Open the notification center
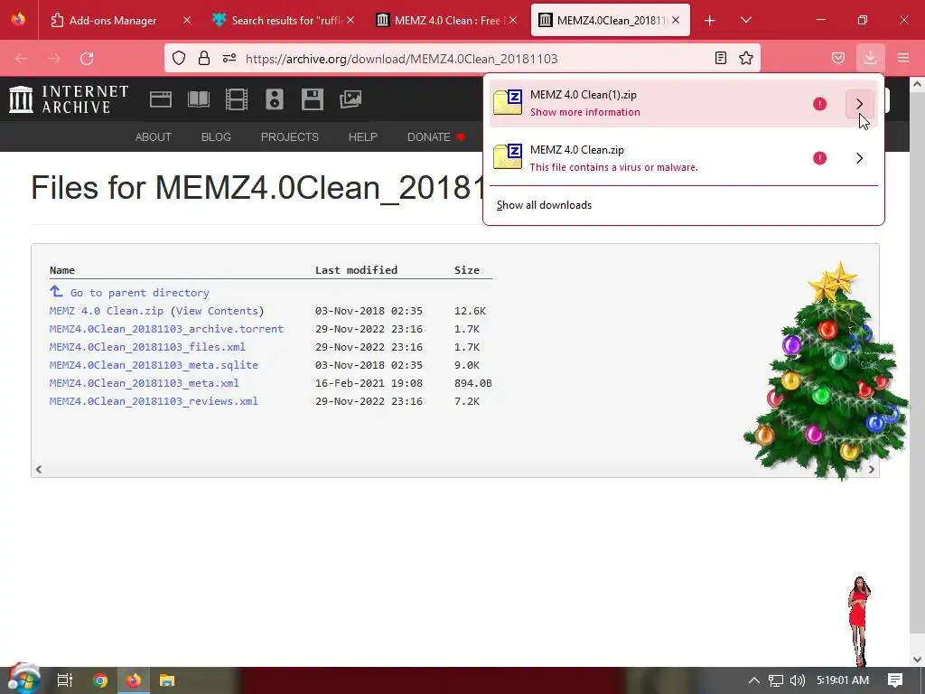The width and height of the screenshot is (925, 694). (895, 680)
